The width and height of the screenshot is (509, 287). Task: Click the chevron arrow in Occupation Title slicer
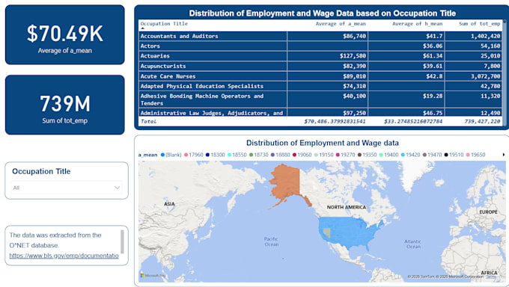(x=118, y=188)
